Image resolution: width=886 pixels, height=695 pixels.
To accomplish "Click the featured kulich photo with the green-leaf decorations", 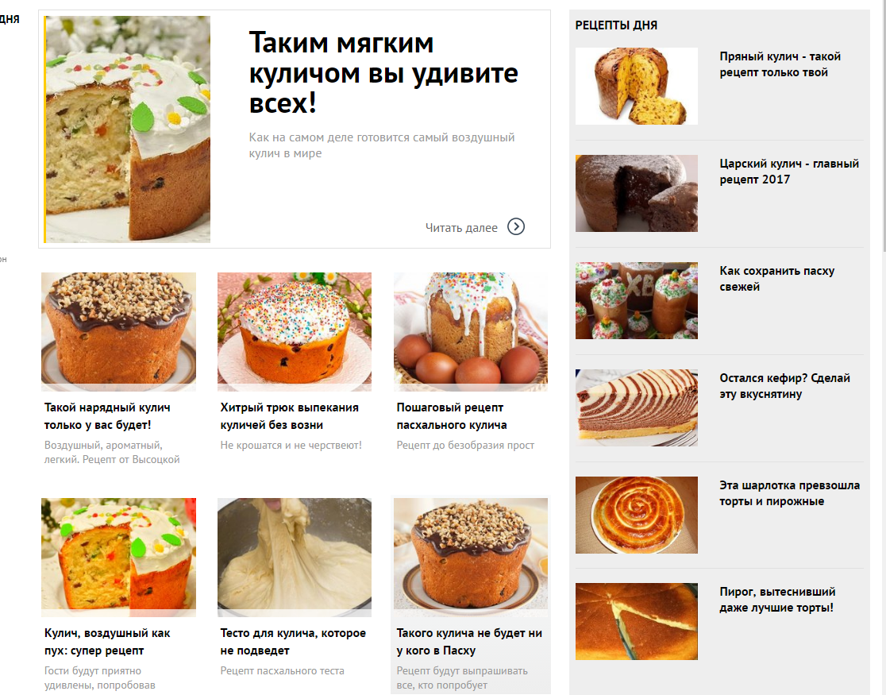I will click(x=128, y=129).
